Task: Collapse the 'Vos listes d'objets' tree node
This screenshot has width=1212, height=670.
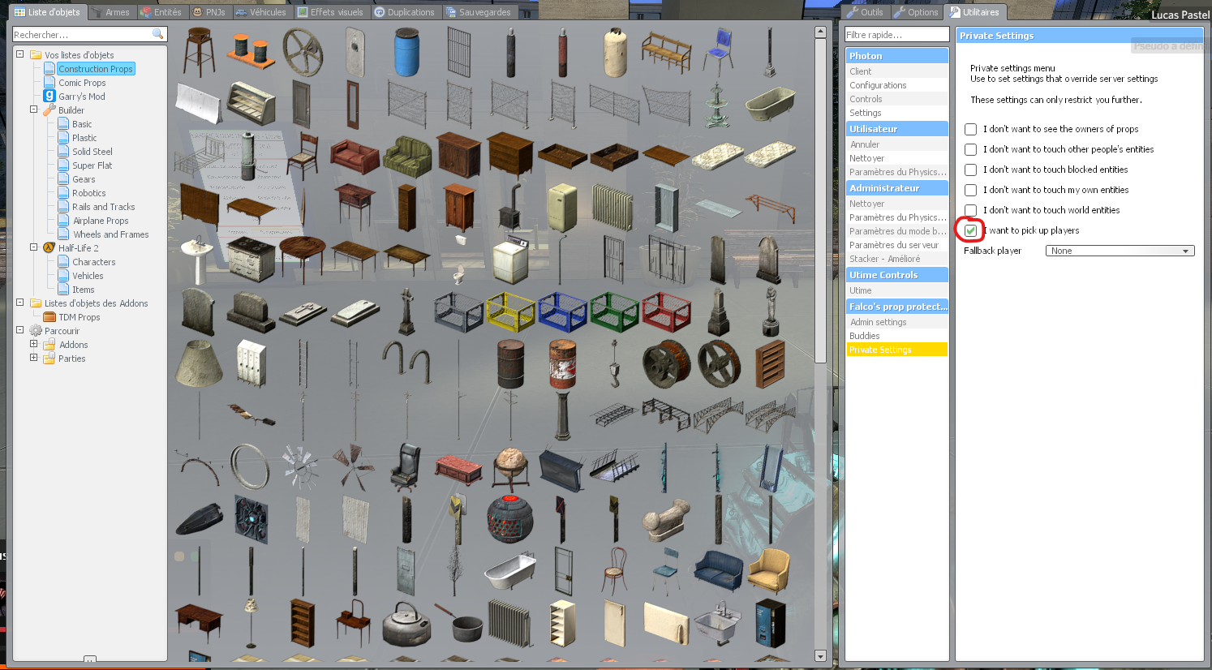Action: [x=20, y=54]
